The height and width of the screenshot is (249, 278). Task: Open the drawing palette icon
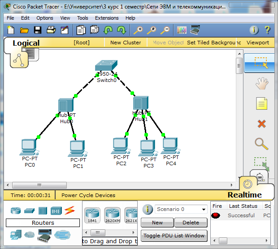[x=182, y=30]
